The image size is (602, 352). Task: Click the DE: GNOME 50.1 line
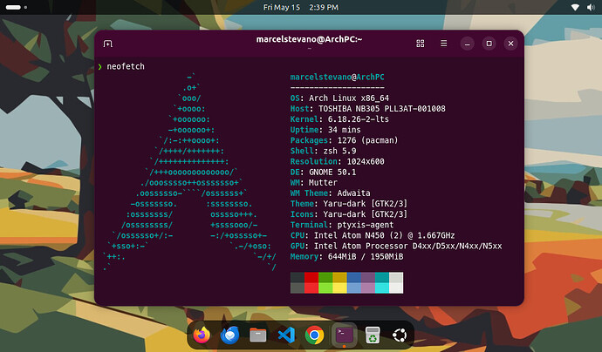click(324, 173)
